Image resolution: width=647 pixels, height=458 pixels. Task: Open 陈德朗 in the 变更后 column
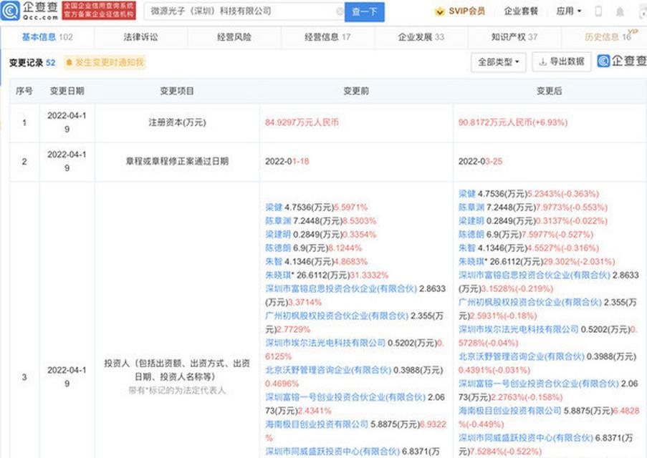[471, 234]
